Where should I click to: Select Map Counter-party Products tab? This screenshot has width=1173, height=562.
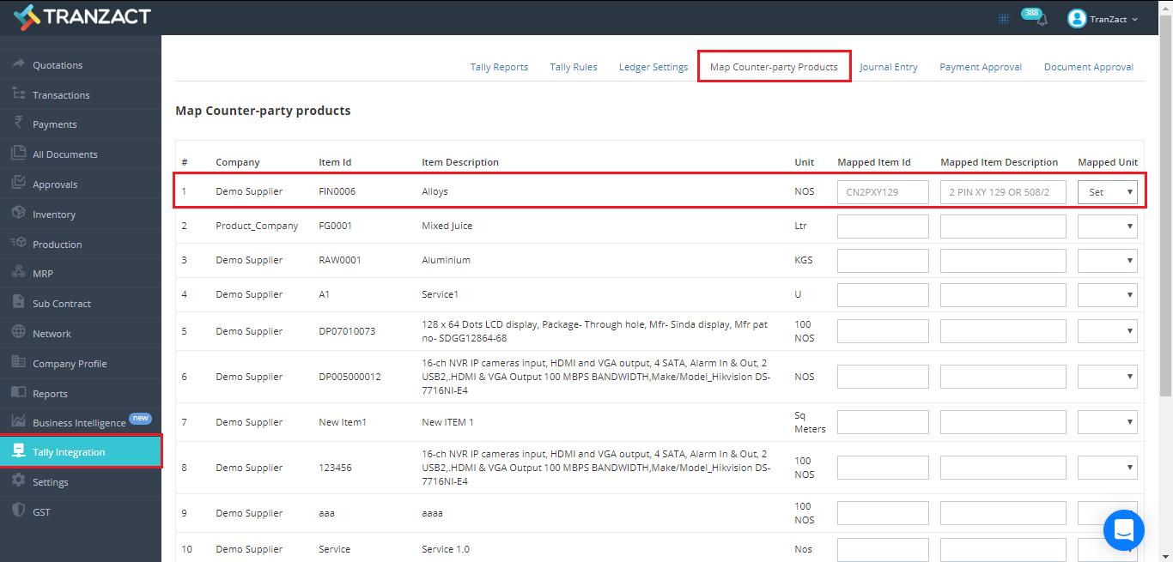point(774,67)
